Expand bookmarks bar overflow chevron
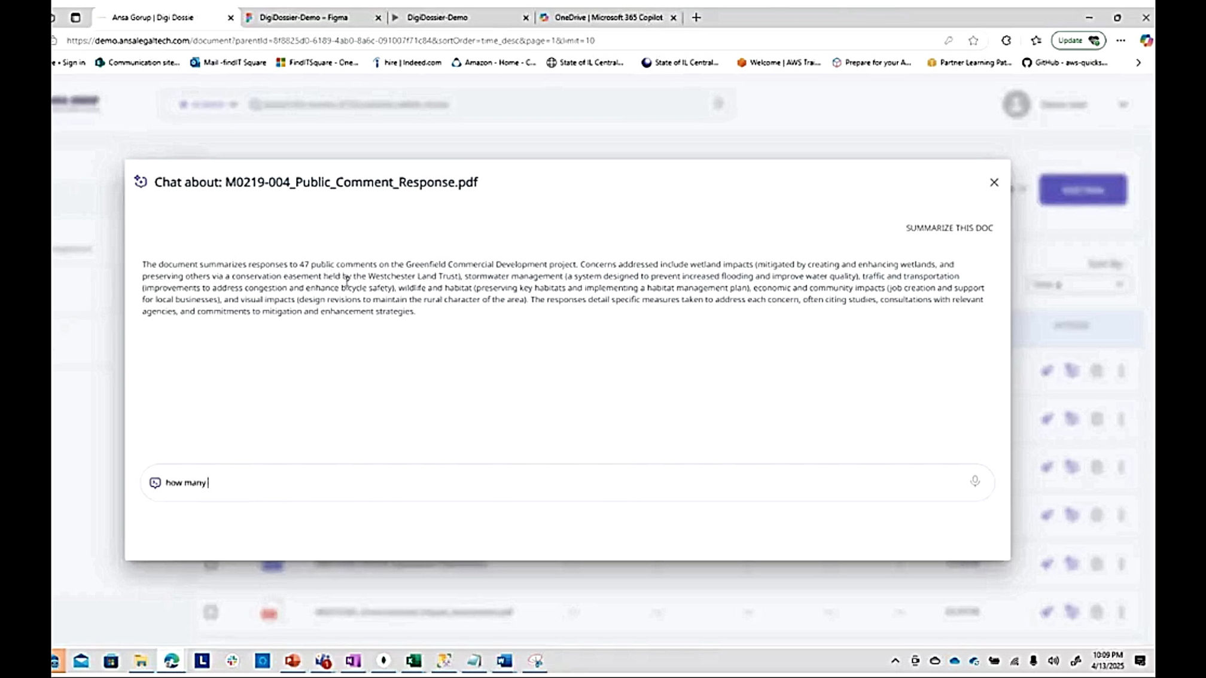Screen dimensions: 1206x678 click(1138, 62)
